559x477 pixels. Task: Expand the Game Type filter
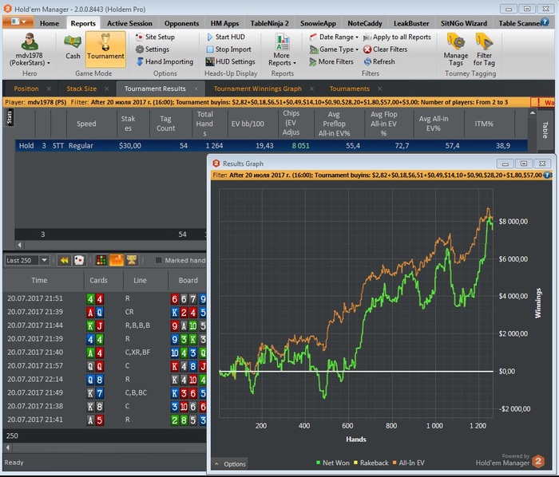pos(334,49)
